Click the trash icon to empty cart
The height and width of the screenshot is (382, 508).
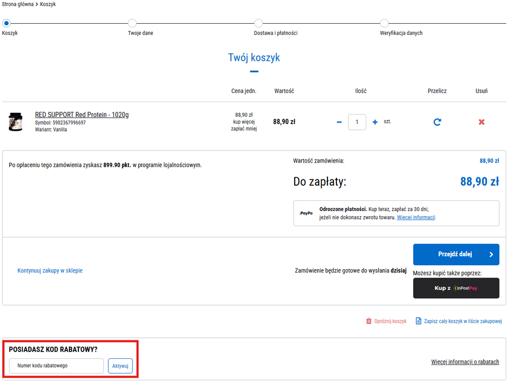(x=369, y=321)
